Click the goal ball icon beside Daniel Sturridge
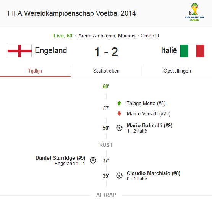Viewport: 212px width, 201px height. coord(93,160)
